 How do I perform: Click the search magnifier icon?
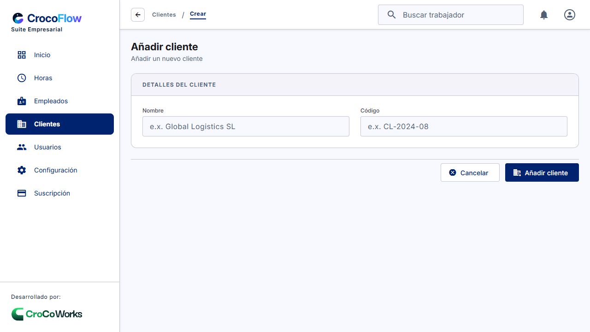pyautogui.click(x=392, y=15)
